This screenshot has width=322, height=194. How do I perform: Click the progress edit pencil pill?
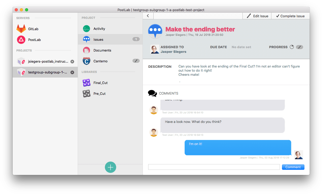coord(300,47)
